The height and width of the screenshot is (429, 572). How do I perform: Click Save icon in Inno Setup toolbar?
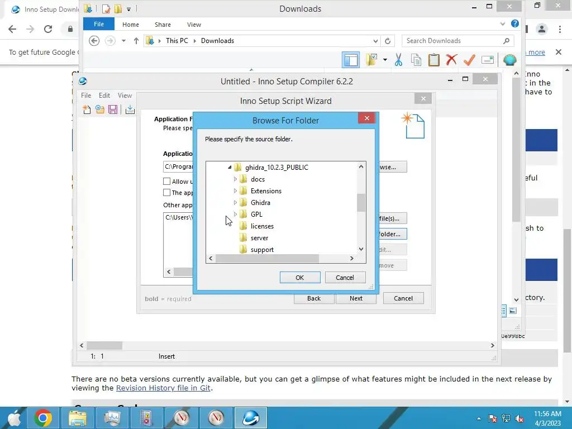coord(113,109)
